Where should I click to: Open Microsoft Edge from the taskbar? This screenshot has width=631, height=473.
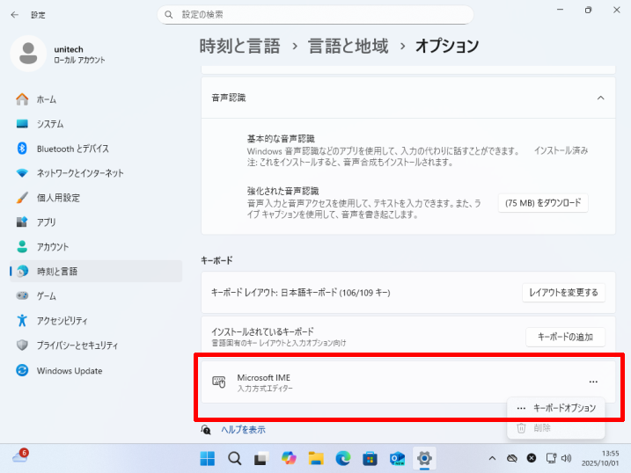pyautogui.click(x=343, y=458)
